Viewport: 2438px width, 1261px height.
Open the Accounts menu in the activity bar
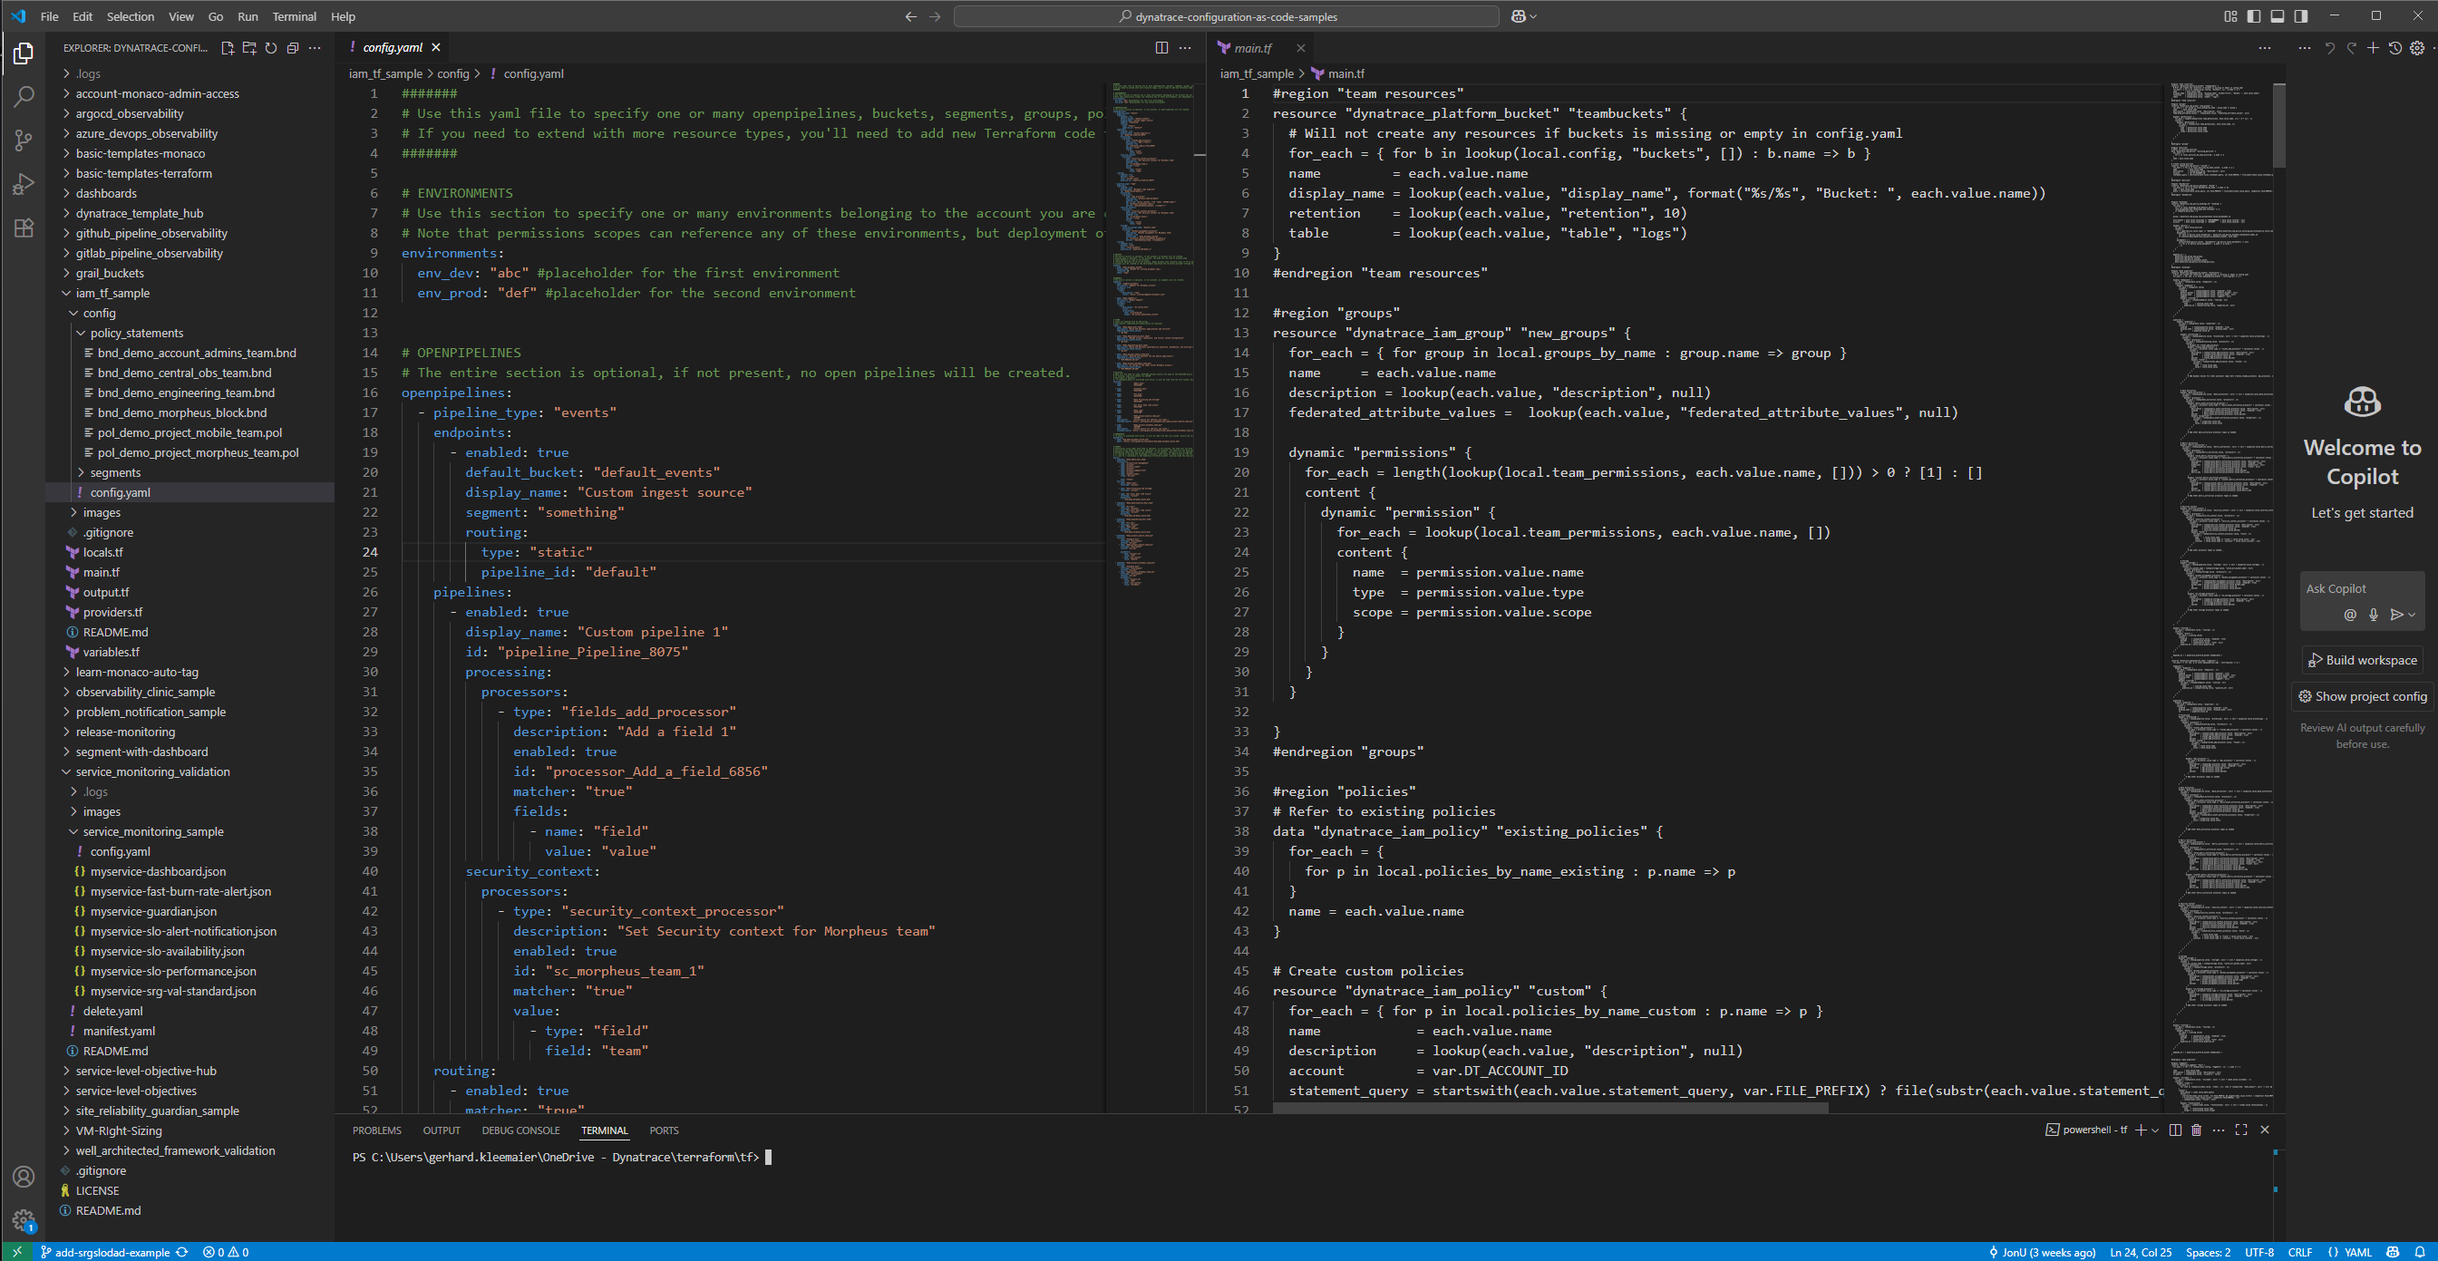(x=24, y=1177)
